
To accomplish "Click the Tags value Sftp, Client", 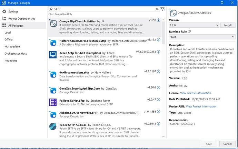I will tap(184, 113).
